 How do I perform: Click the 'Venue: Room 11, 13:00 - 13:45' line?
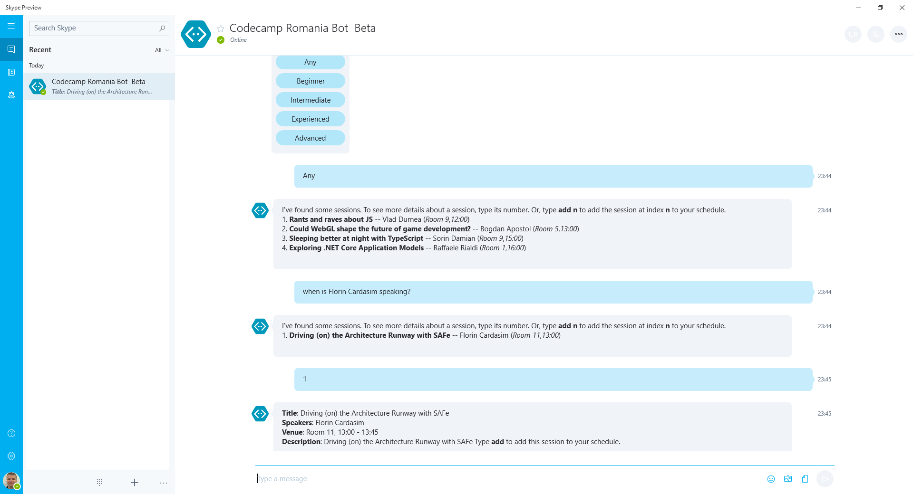(330, 432)
